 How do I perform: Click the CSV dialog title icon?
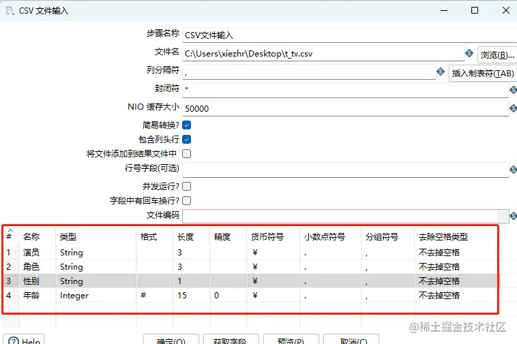[x=10, y=11]
